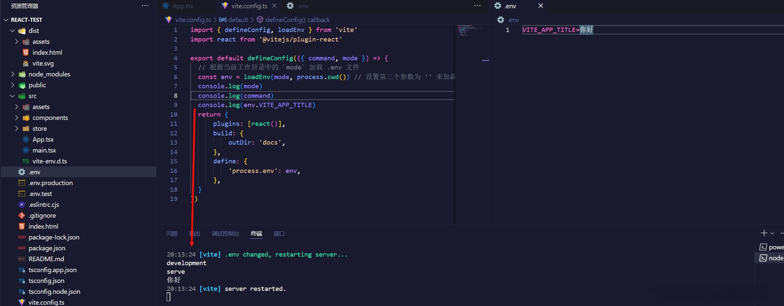Click the store folder icon
The height and width of the screenshot is (306, 784).
click(26, 128)
